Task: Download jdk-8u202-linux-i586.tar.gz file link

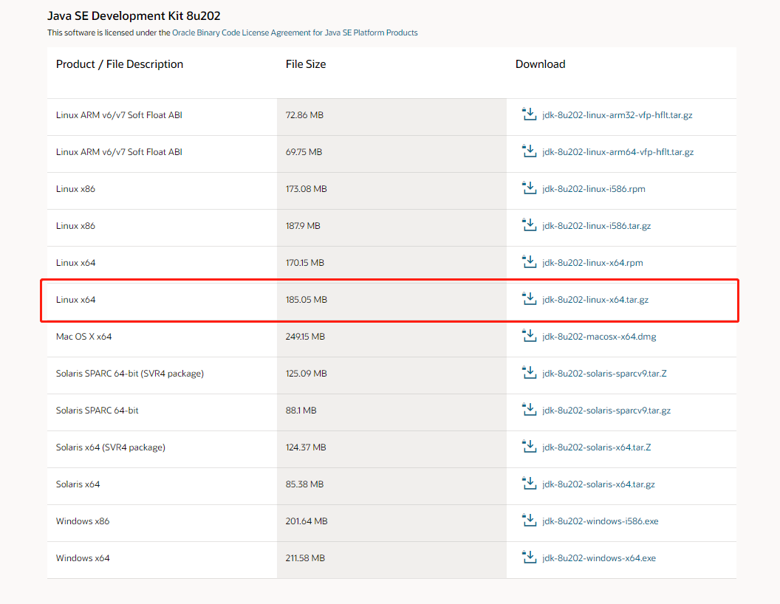Action: (596, 226)
